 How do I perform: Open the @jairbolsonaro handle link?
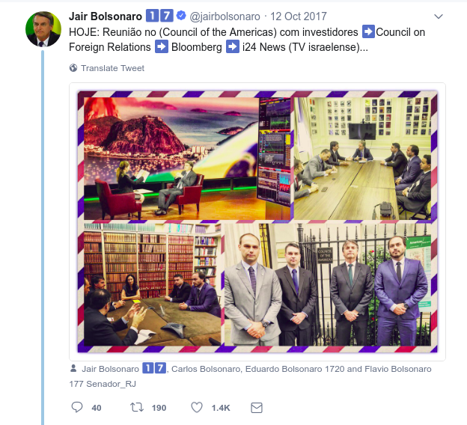[225, 16]
